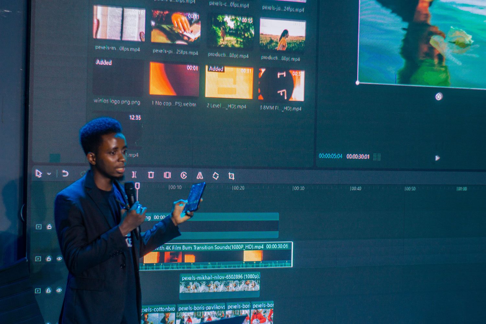Click the 00:00:30:01 duration label on Film Burn clip

pos(277,246)
